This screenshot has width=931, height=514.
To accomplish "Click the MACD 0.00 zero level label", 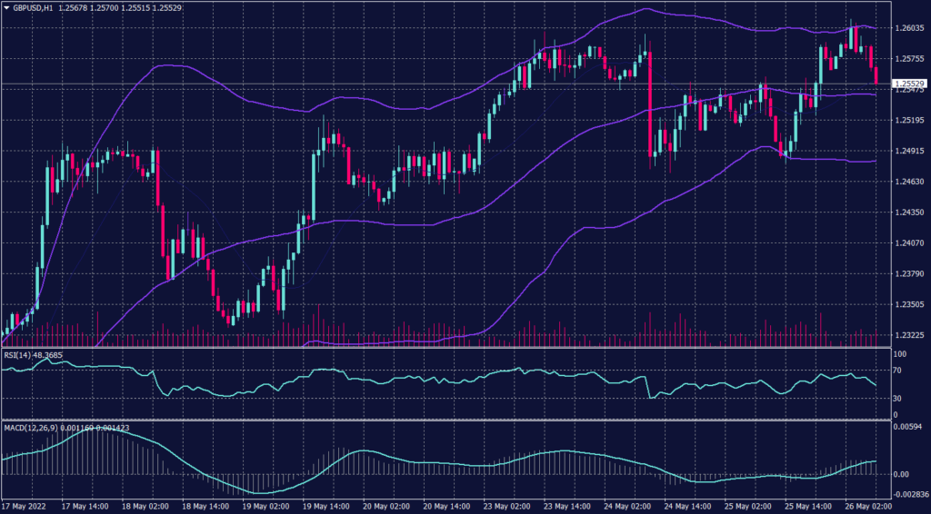I will [900, 474].
